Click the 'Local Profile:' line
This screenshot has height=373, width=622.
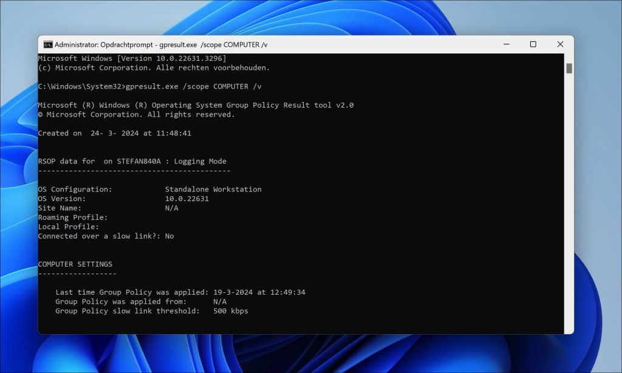pyautogui.click(x=68, y=227)
